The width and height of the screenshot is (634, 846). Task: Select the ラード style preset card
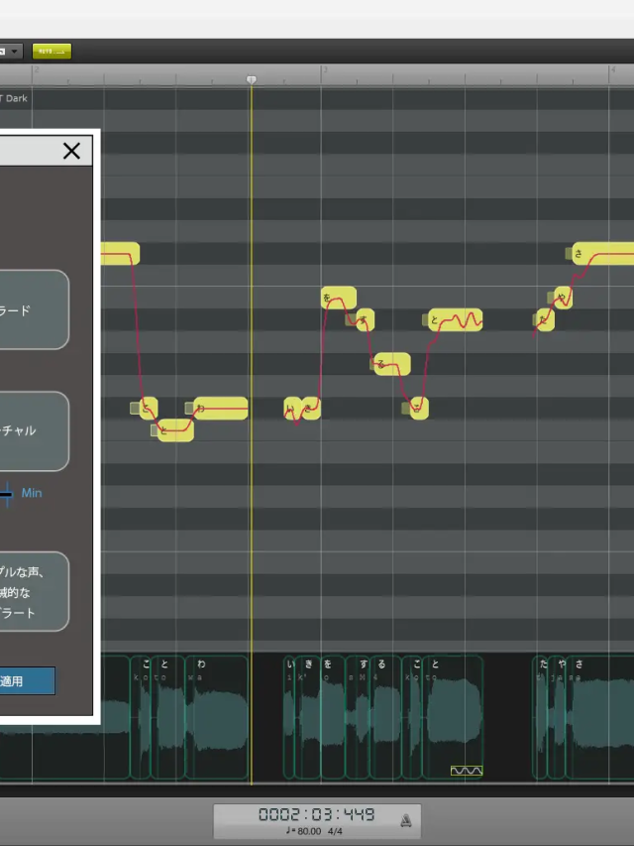[x=34, y=309]
